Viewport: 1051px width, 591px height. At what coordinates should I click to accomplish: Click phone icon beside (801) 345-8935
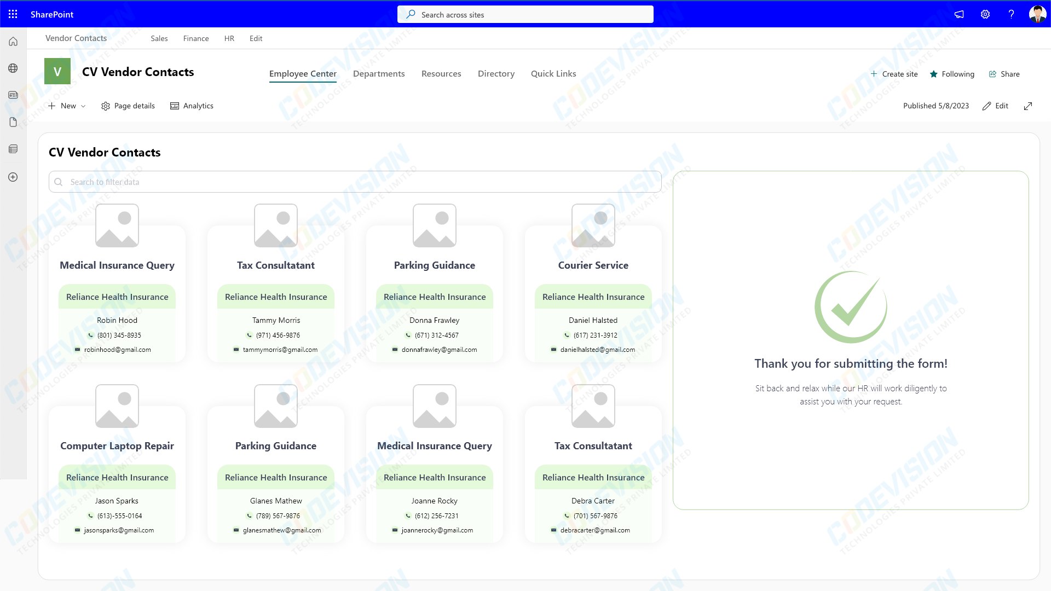tap(91, 335)
